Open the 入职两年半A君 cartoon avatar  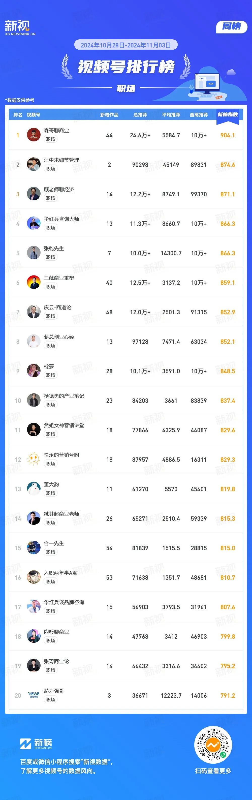pyautogui.click(x=34, y=577)
